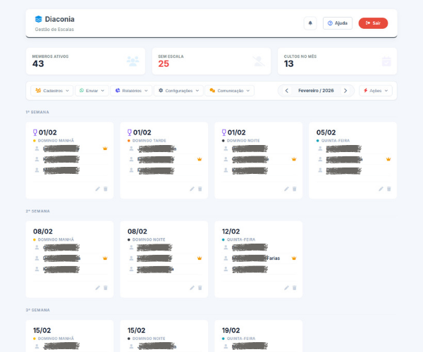Click crown icon on 08/02 Domingo Noite card

[200, 258]
